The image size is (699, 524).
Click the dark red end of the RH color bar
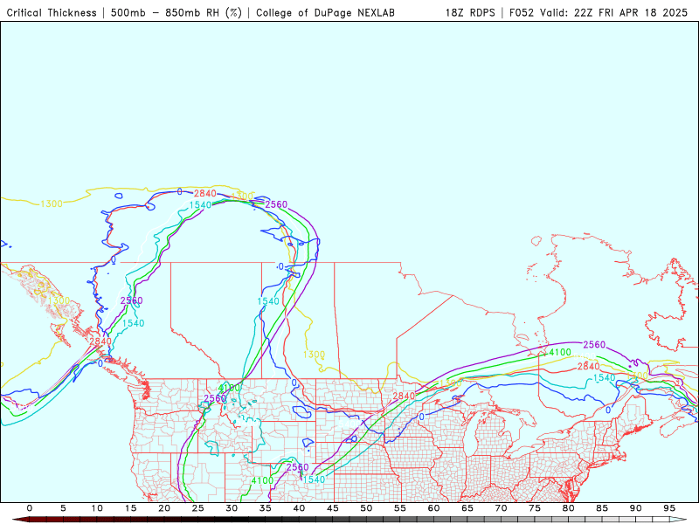pos(20,520)
